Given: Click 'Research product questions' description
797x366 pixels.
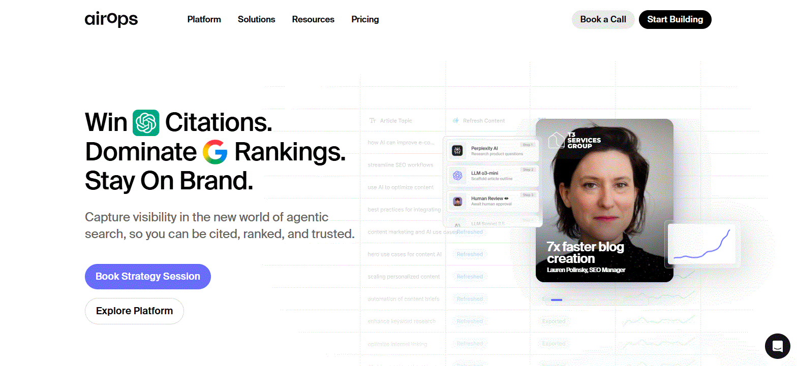Looking at the screenshot, I should (x=497, y=154).
